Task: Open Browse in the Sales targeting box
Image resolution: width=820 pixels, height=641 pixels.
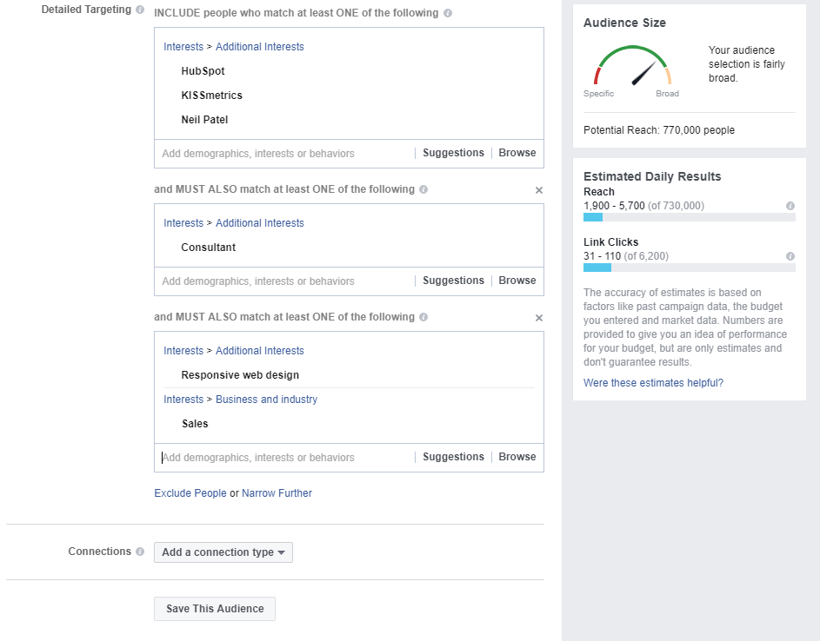Action: click(517, 457)
